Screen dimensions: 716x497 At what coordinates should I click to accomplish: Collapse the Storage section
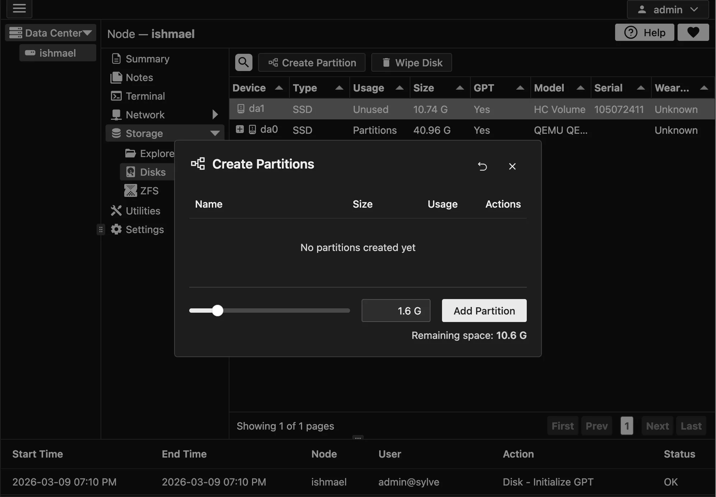(215, 133)
